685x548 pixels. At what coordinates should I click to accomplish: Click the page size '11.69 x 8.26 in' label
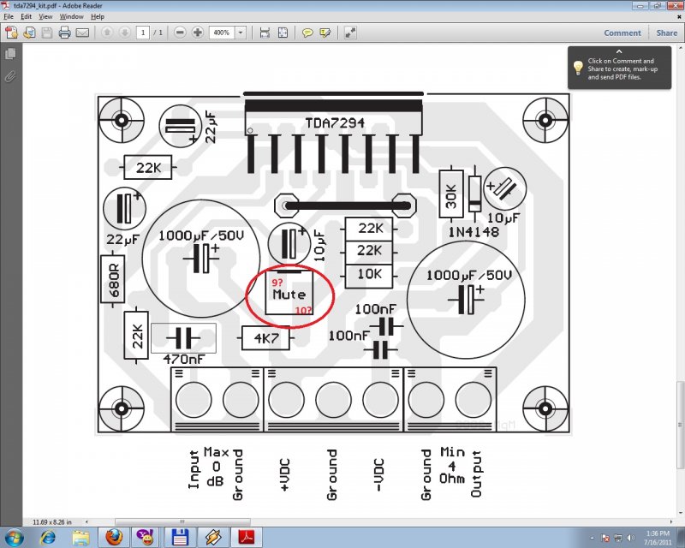52,521
